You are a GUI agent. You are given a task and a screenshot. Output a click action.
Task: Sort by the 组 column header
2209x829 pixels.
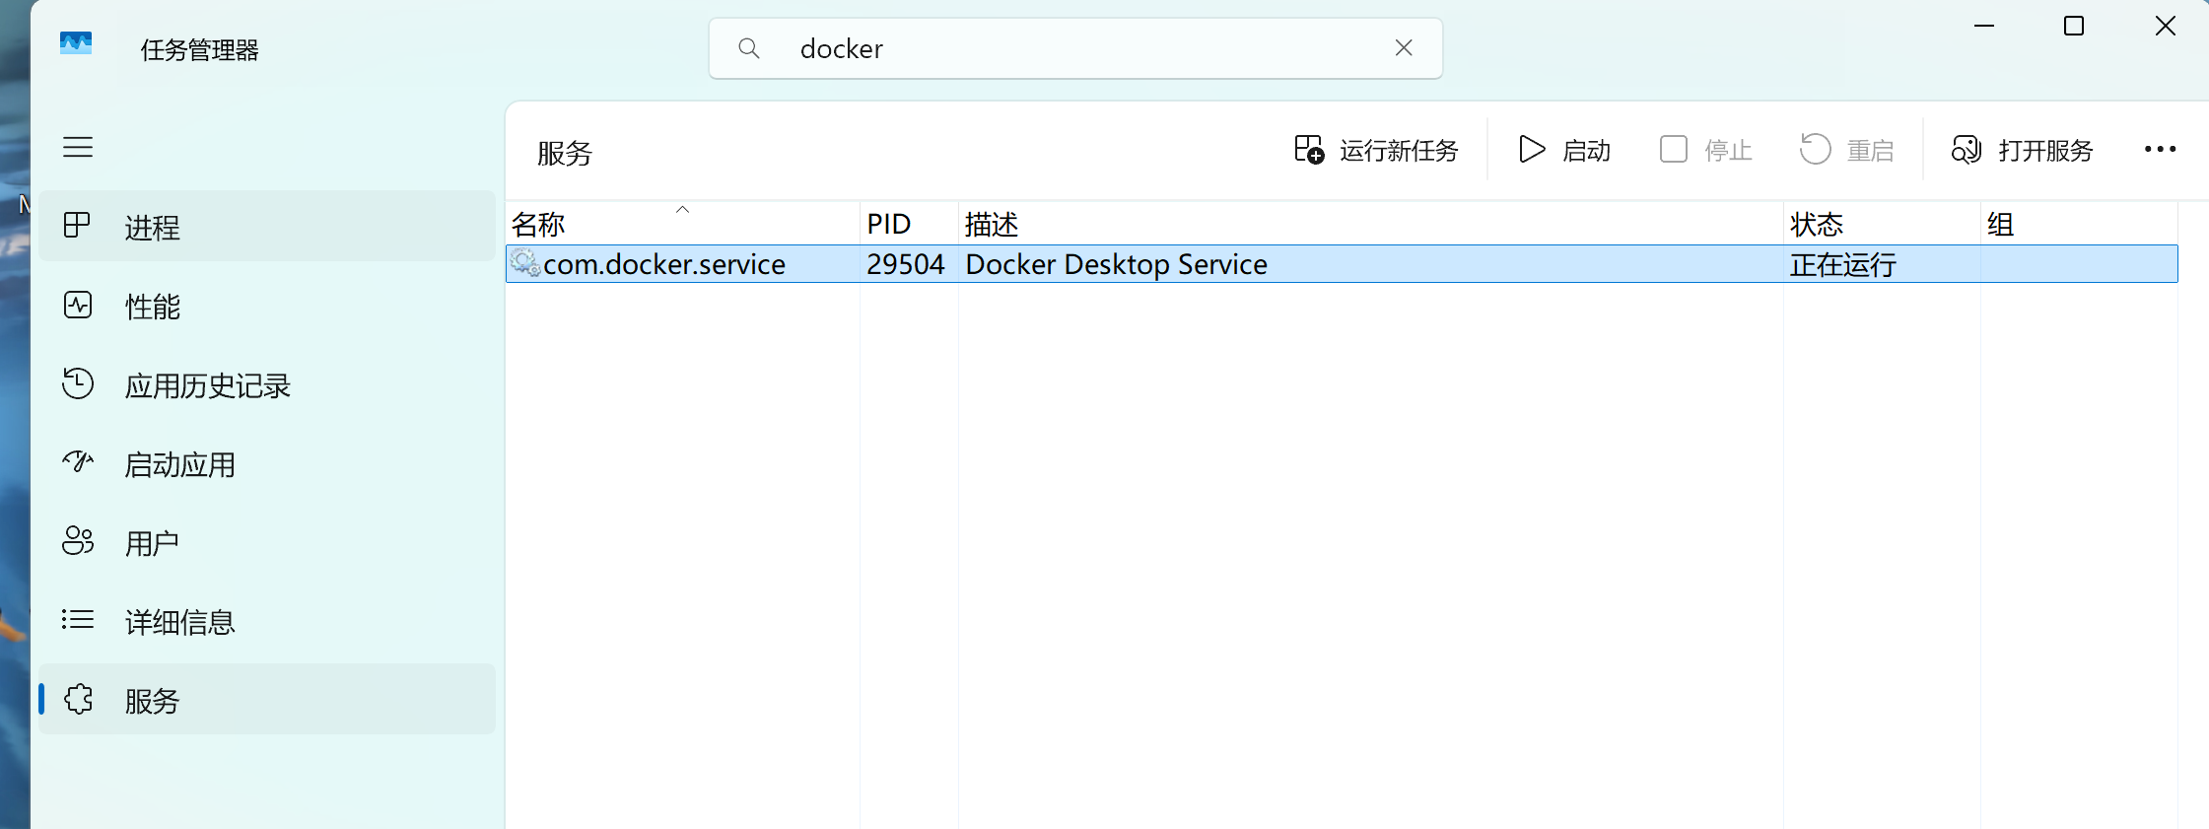click(2079, 224)
